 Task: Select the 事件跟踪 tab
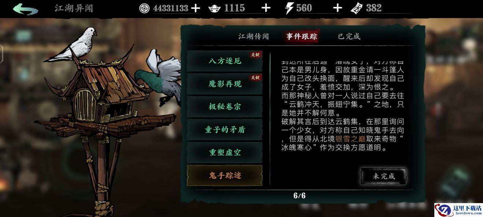tap(302, 36)
